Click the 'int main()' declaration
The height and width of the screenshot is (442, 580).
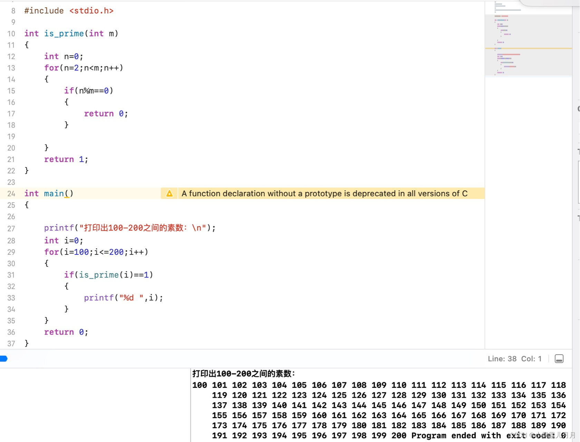pyautogui.click(x=49, y=193)
